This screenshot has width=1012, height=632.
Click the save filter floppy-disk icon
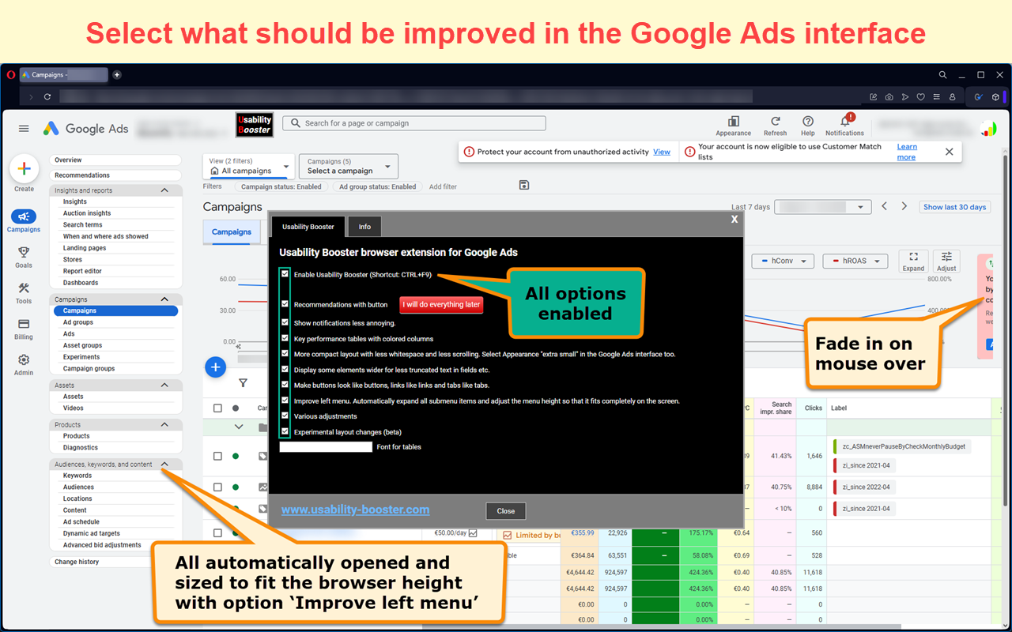point(523,185)
